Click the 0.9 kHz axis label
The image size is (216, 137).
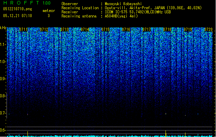pyautogui.click(x=3, y=79)
